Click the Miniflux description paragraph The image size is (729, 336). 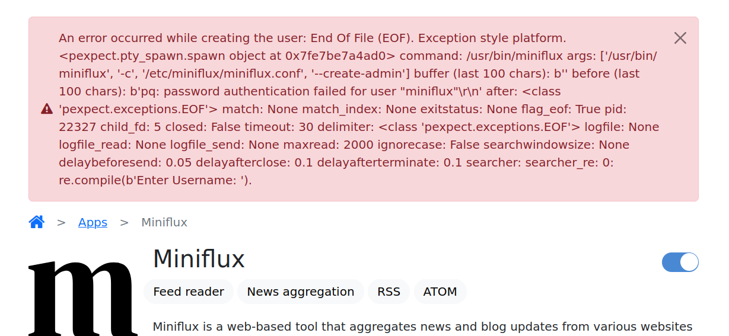(422, 327)
